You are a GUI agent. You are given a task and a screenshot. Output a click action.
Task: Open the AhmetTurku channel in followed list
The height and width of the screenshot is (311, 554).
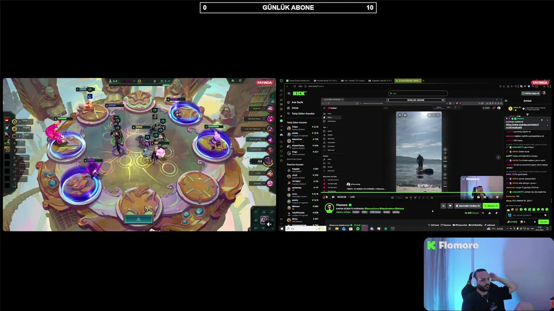pyautogui.click(x=303, y=147)
